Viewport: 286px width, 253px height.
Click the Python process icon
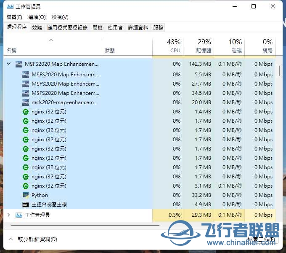pyautogui.click(x=26, y=195)
